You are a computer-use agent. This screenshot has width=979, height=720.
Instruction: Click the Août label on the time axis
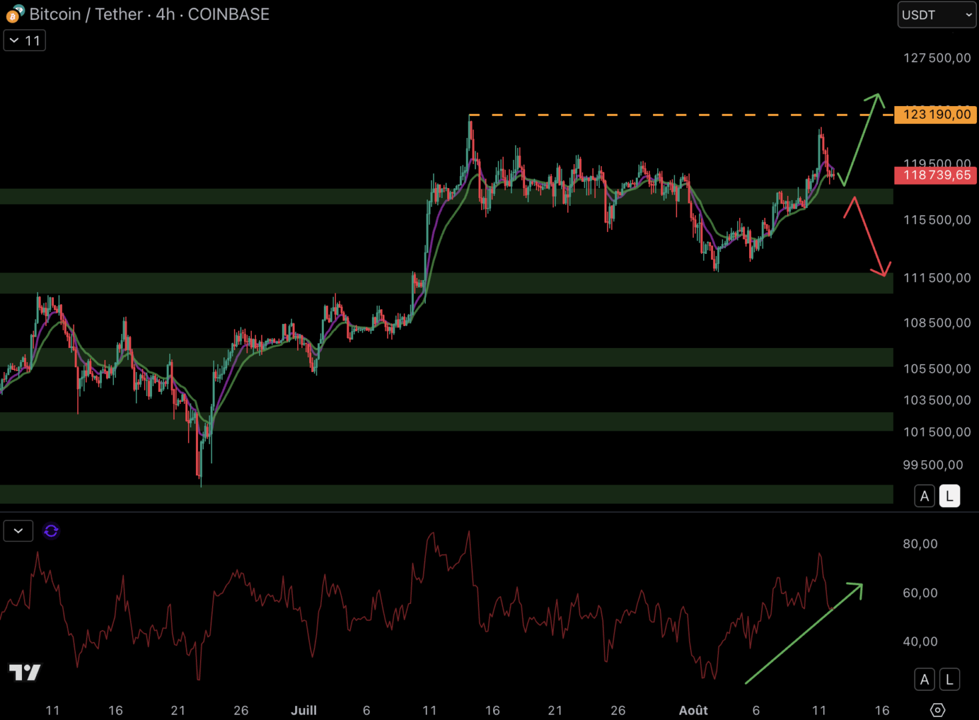(693, 711)
